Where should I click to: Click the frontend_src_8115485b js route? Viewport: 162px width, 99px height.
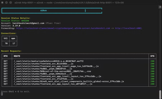(x=44, y=64)
